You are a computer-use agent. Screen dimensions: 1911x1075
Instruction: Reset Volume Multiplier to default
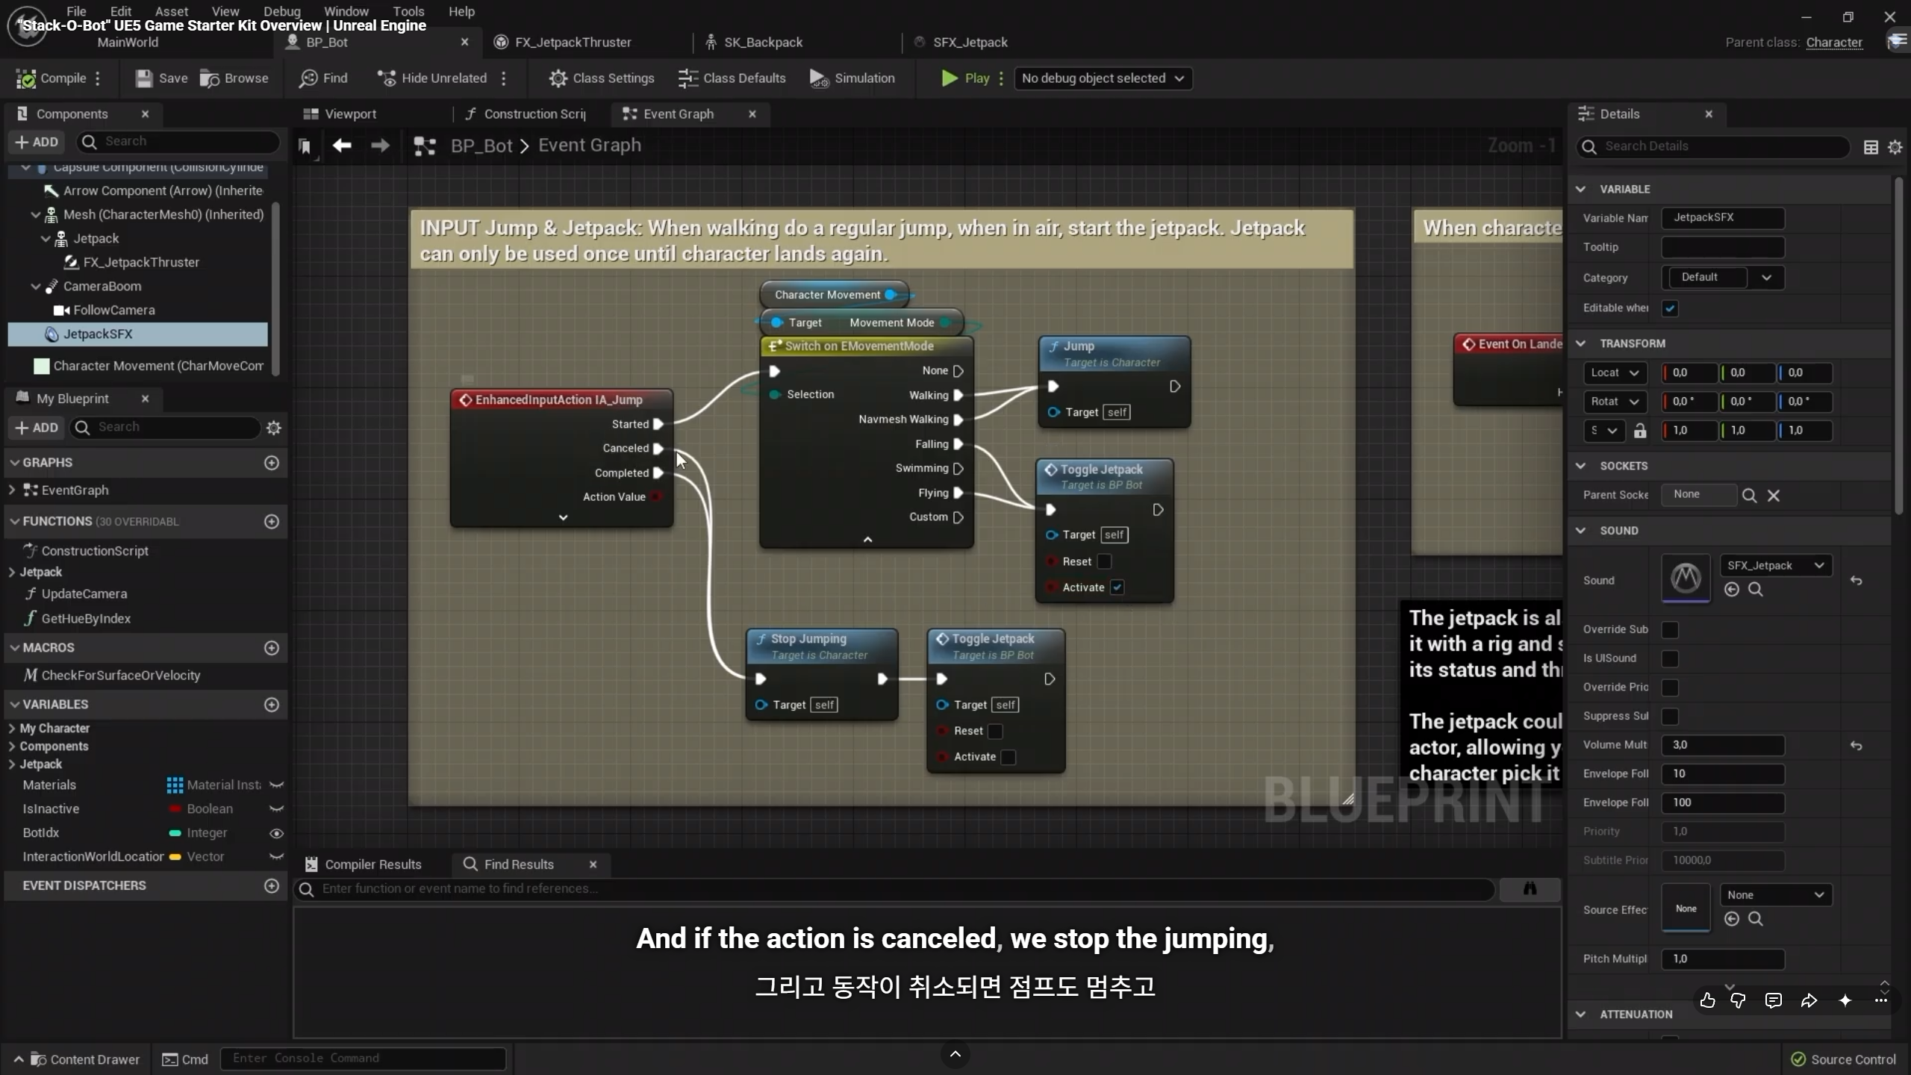pos(1856,745)
